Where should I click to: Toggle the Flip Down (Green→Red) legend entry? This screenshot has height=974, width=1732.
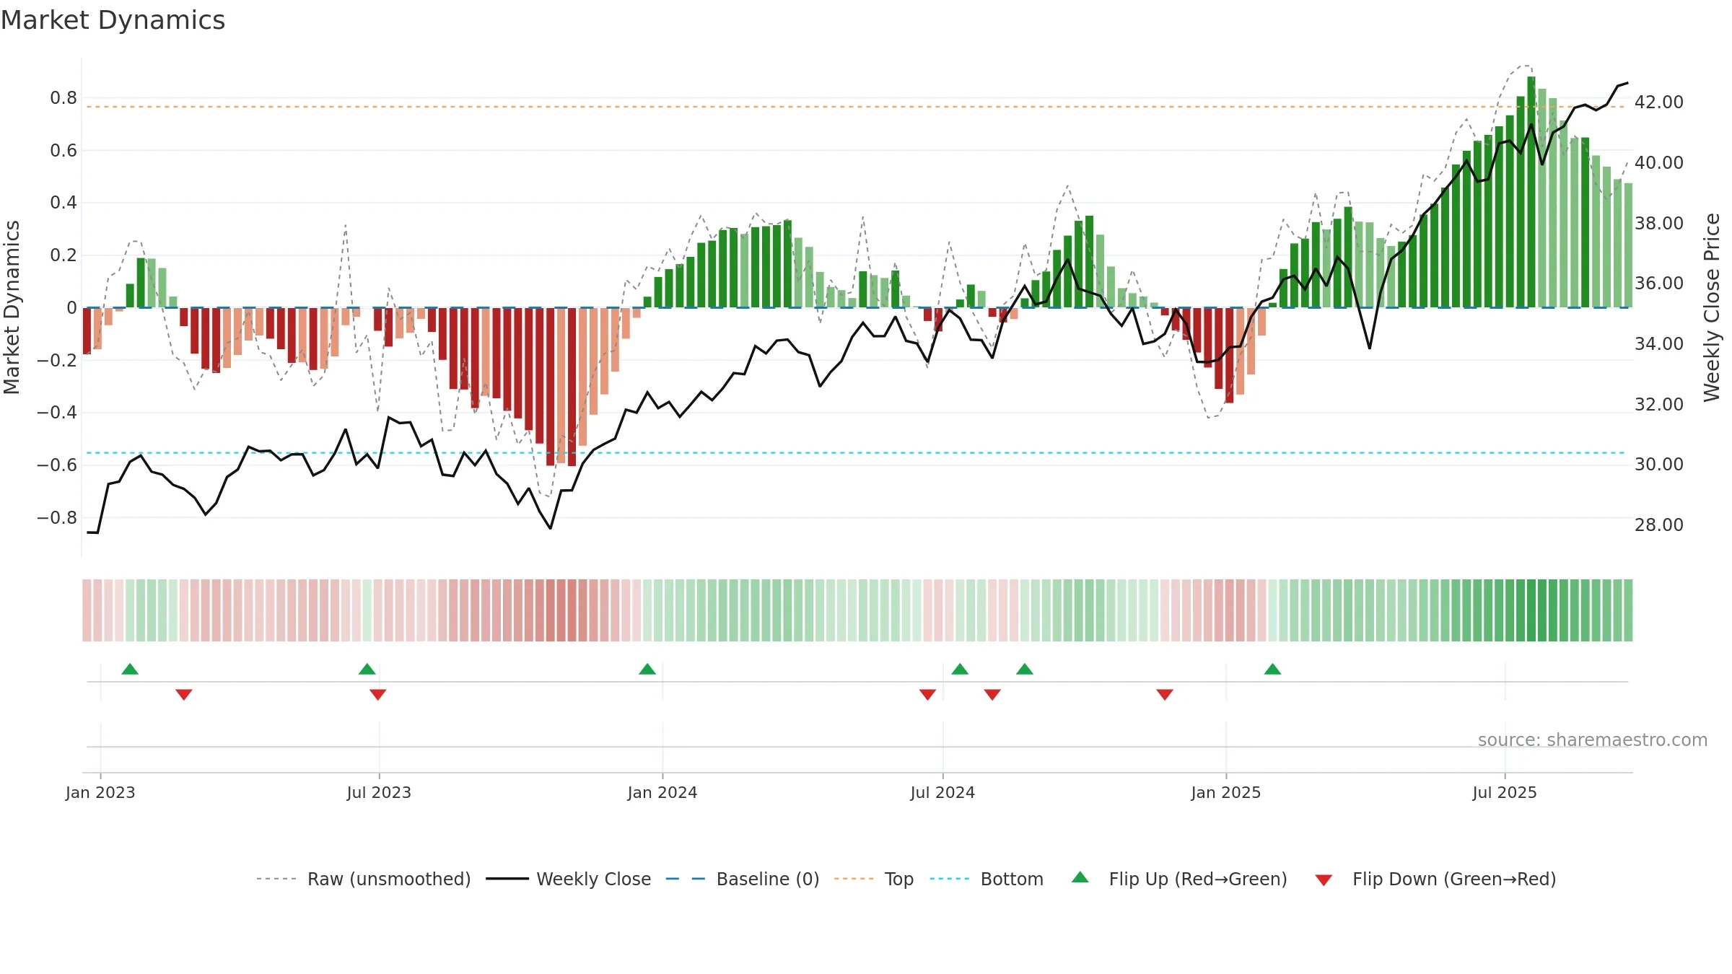click(x=1435, y=879)
